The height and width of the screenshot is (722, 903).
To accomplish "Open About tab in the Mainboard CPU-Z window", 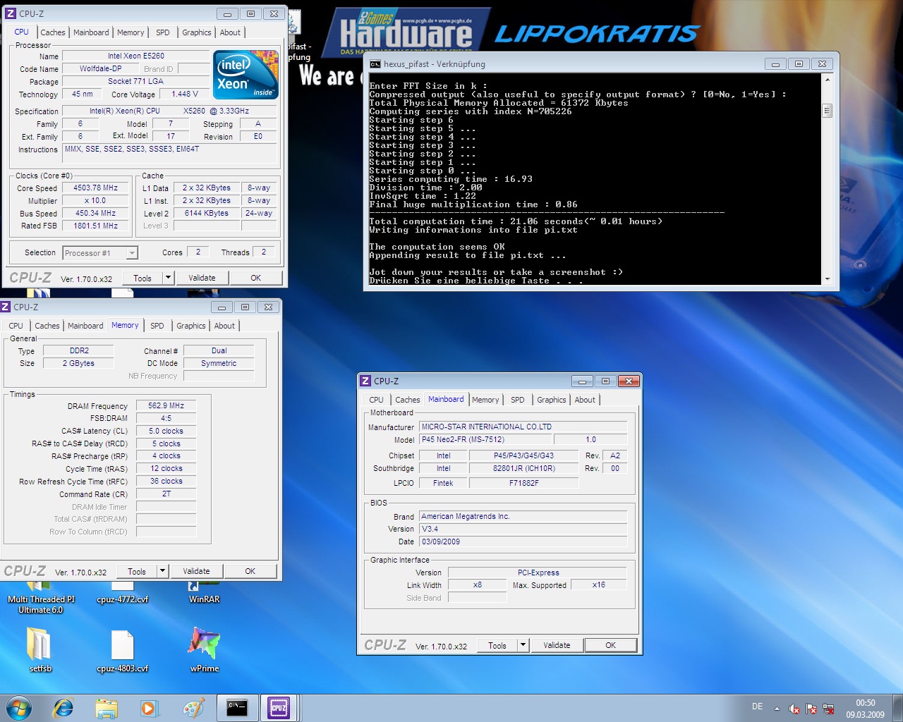I will pyautogui.click(x=585, y=400).
